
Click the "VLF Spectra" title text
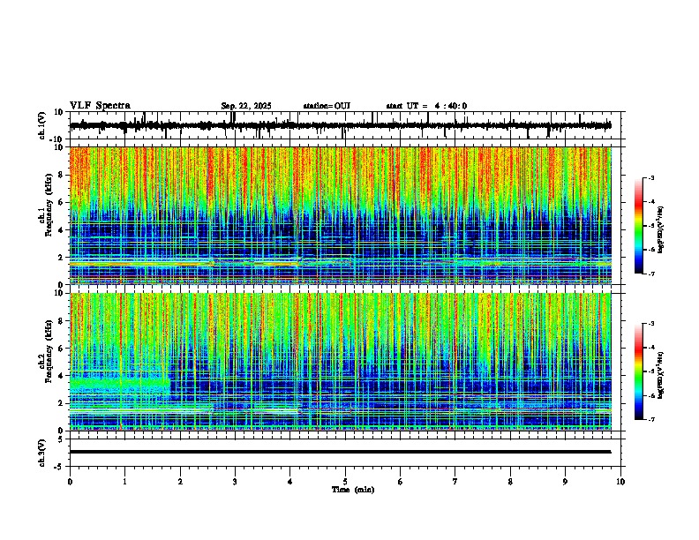click(100, 106)
